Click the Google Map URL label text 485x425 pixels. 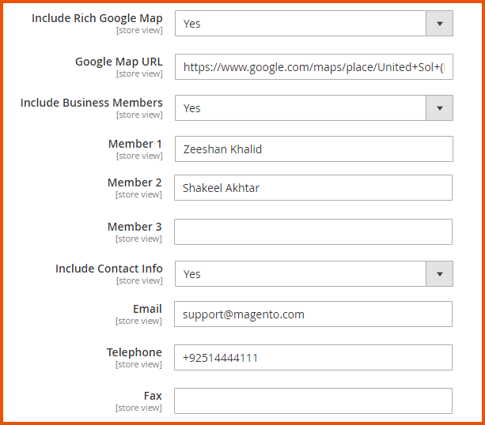pos(119,62)
